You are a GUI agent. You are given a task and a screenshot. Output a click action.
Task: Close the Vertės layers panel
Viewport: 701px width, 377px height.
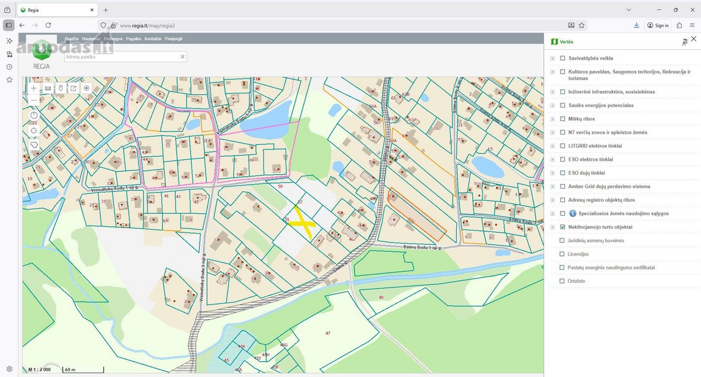click(x=693, y=39)
